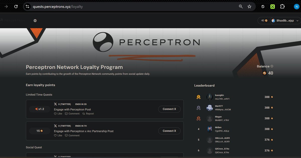Open the green dice extension icon
The width and height of the screenshot is (301, 158).
(x=272, y=7)
